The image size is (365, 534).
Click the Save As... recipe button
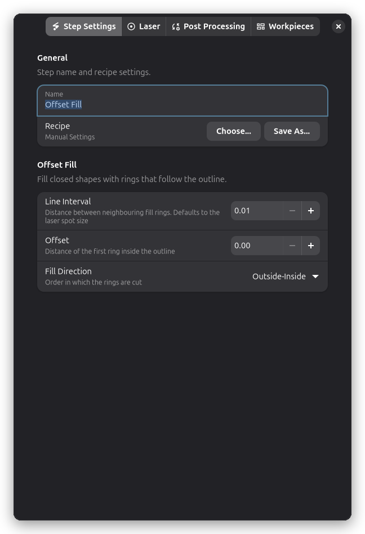pos(292,131)
